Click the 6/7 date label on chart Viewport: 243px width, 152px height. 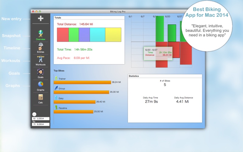point(142,16)
